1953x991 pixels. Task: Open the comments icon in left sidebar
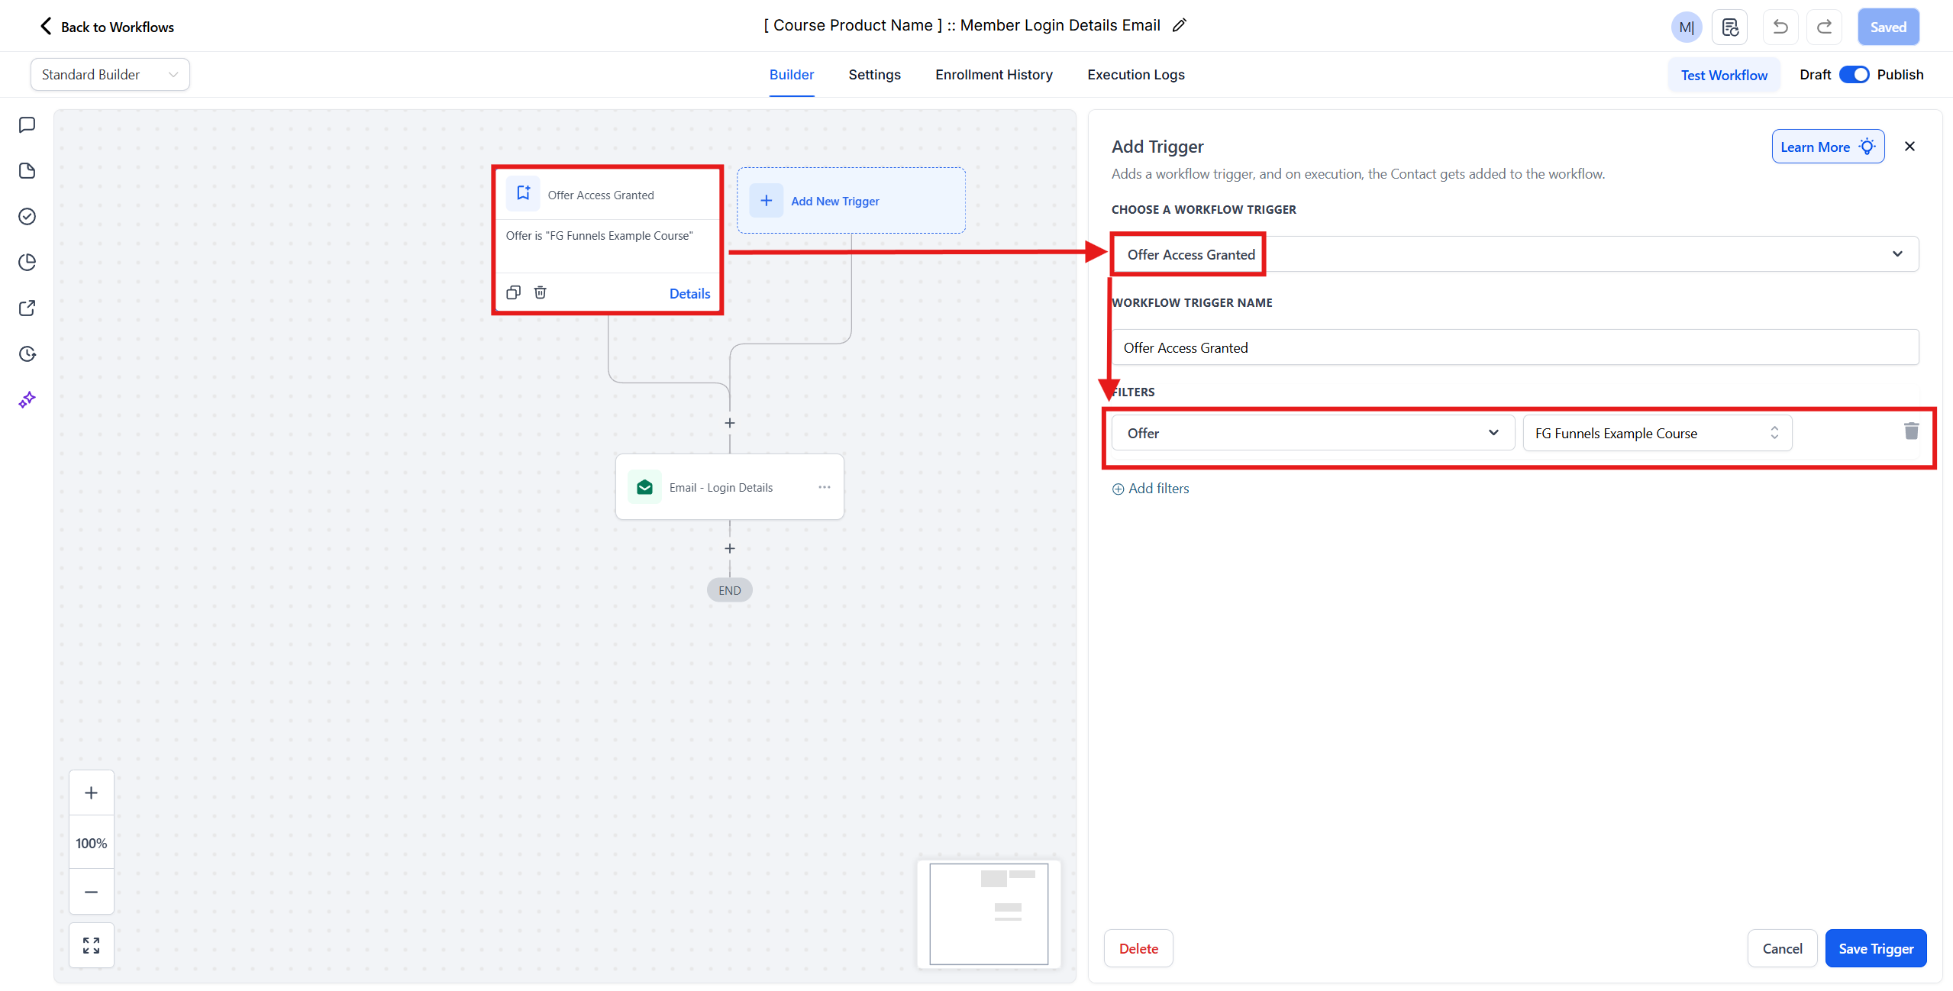pos(27,124)
